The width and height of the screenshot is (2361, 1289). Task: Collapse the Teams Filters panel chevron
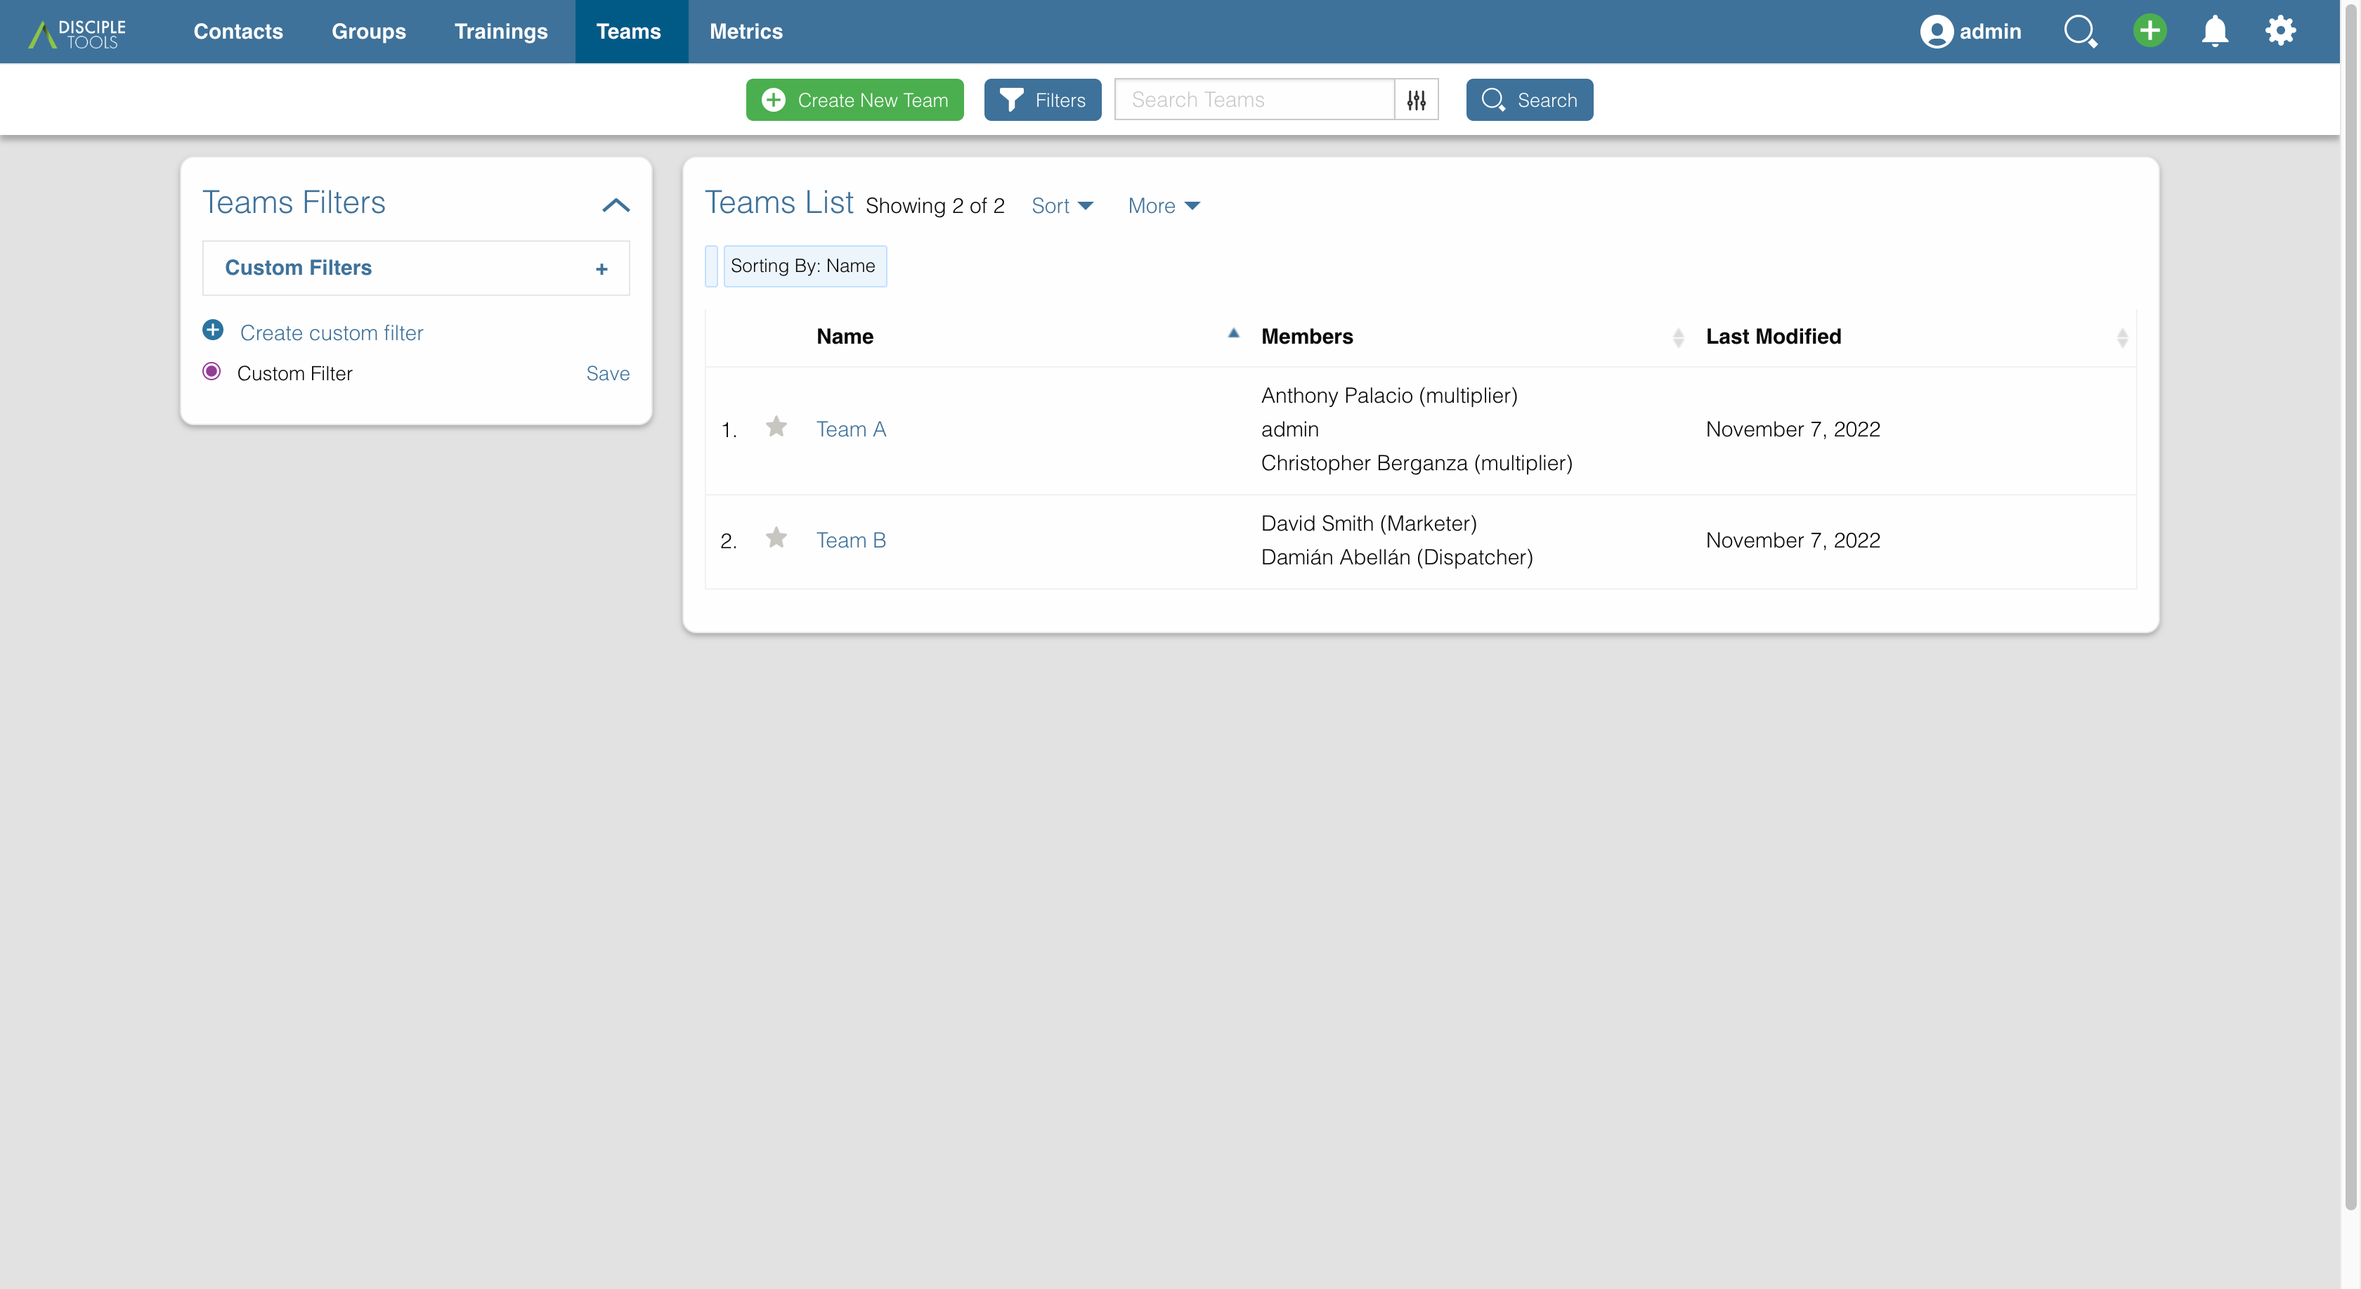coord(616,205)
